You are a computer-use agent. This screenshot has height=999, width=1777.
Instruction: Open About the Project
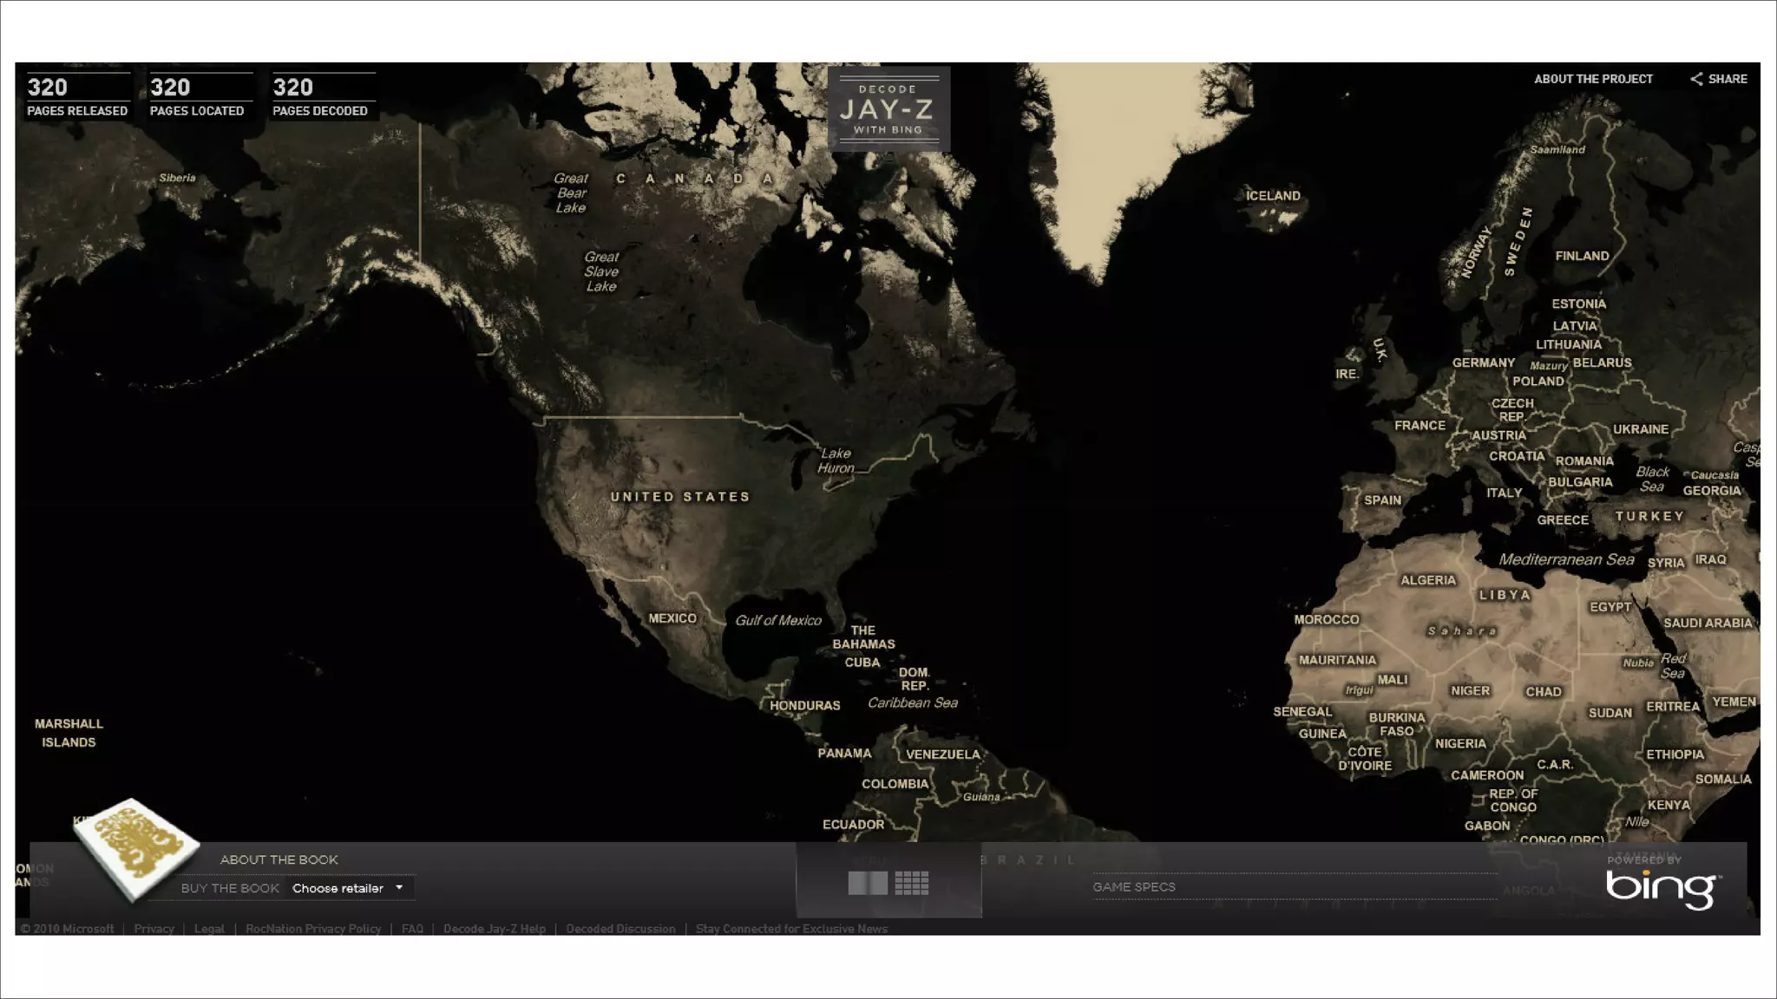[1593, 79]
